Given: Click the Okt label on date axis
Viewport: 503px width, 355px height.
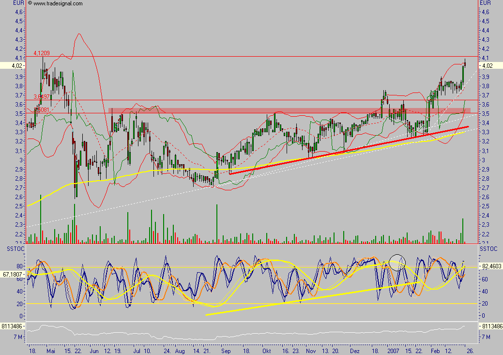Looking at the screenshot, I should 267,351.
